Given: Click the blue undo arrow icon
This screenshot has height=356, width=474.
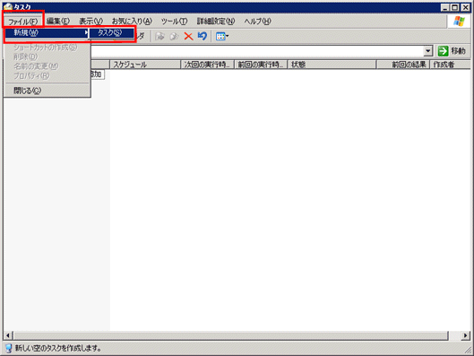Looking at the screenshot, I should (203, 36).
